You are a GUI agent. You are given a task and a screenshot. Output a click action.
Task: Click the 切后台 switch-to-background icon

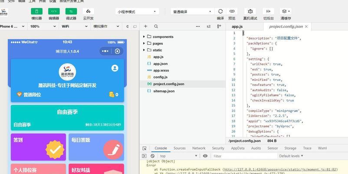point(268,11)
